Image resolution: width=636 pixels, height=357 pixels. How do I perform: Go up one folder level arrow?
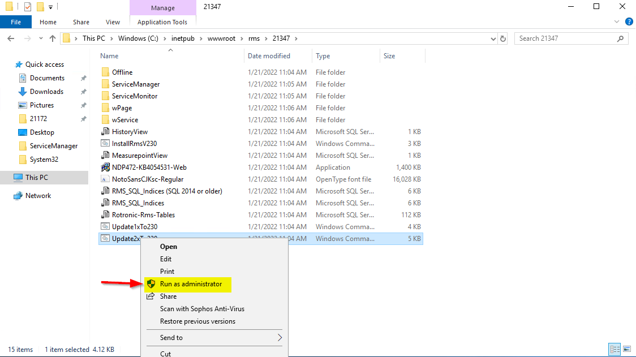point(52,38)
